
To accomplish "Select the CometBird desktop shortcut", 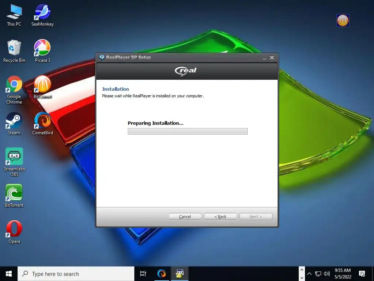I will 42,124.
